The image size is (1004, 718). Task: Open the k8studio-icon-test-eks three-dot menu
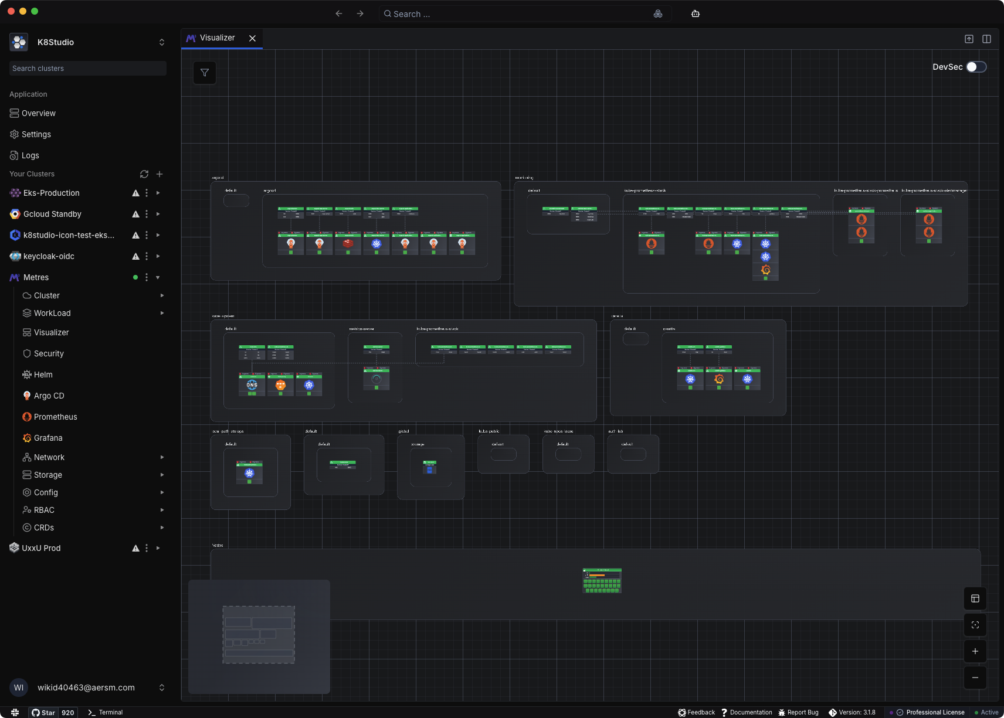147,235
